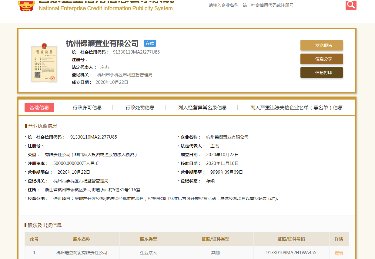Click the business term end 9999年09月09日
This screenshot has width=375, height=259.
tap(227, 172)
